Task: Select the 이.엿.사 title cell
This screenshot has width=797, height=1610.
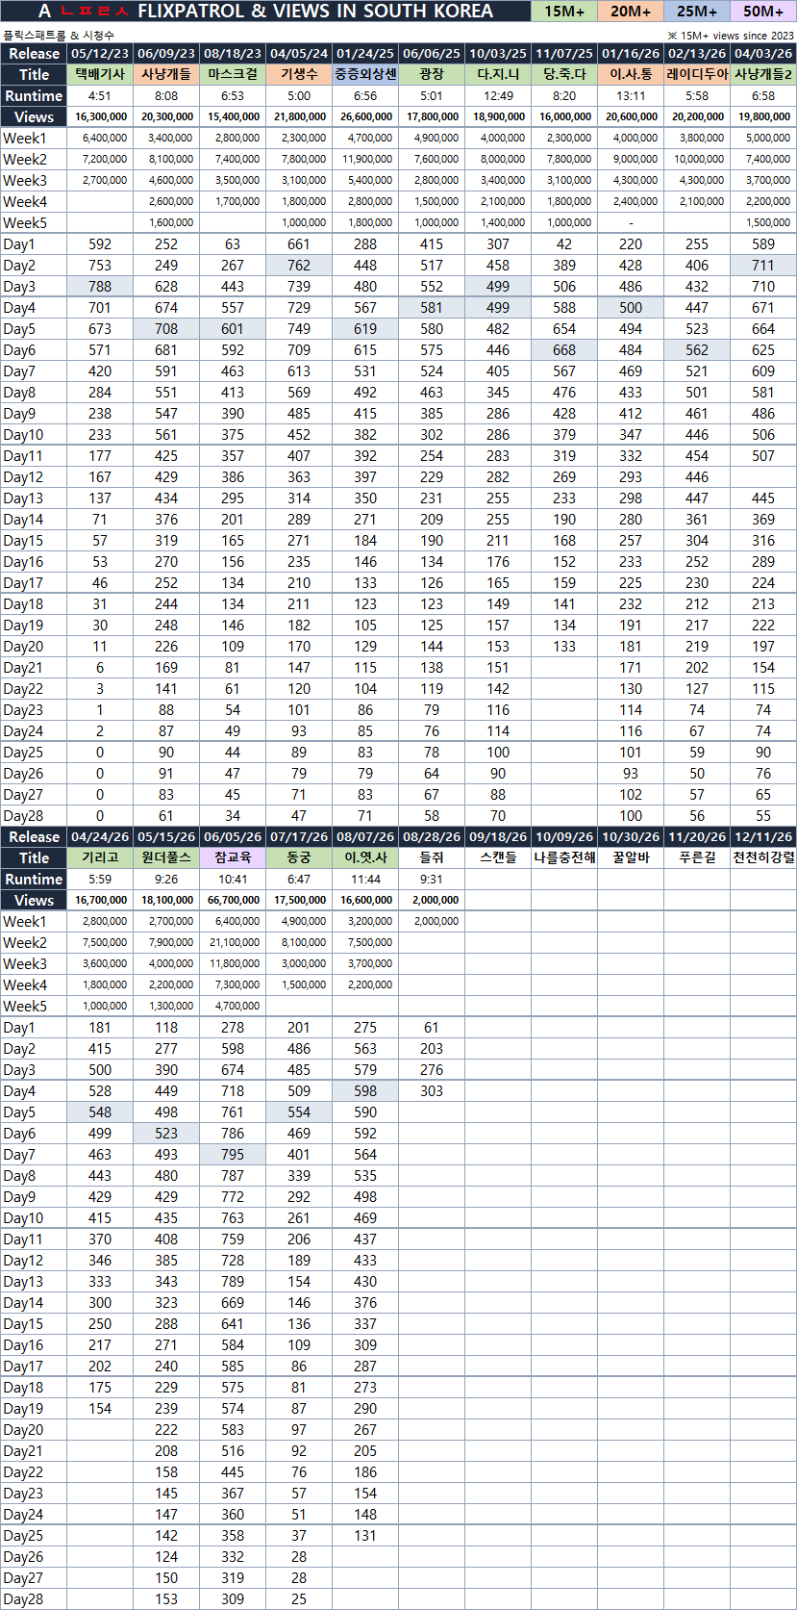Action: pos(365,857)
